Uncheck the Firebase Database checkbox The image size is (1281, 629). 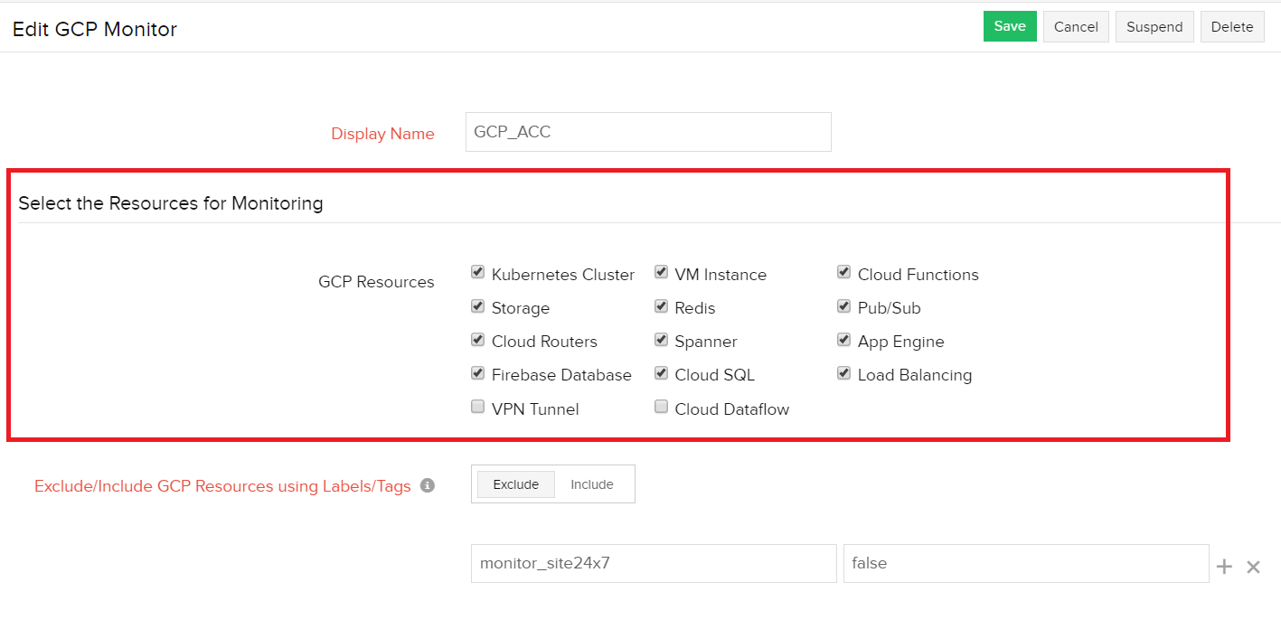tap(477, 373)
